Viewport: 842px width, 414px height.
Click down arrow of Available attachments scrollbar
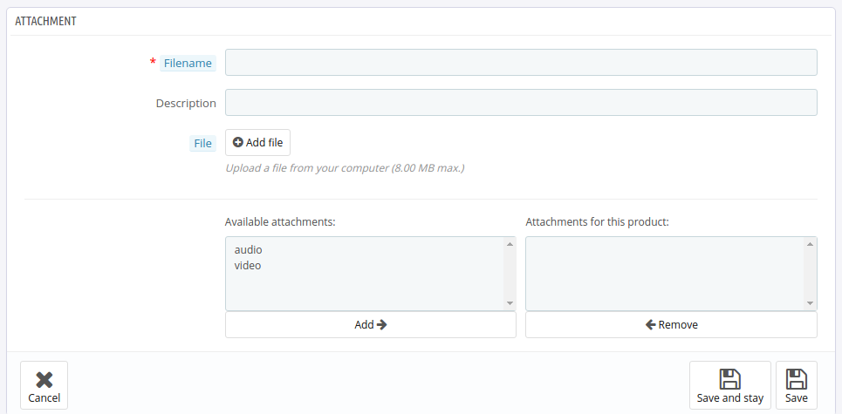click(510, 303)
